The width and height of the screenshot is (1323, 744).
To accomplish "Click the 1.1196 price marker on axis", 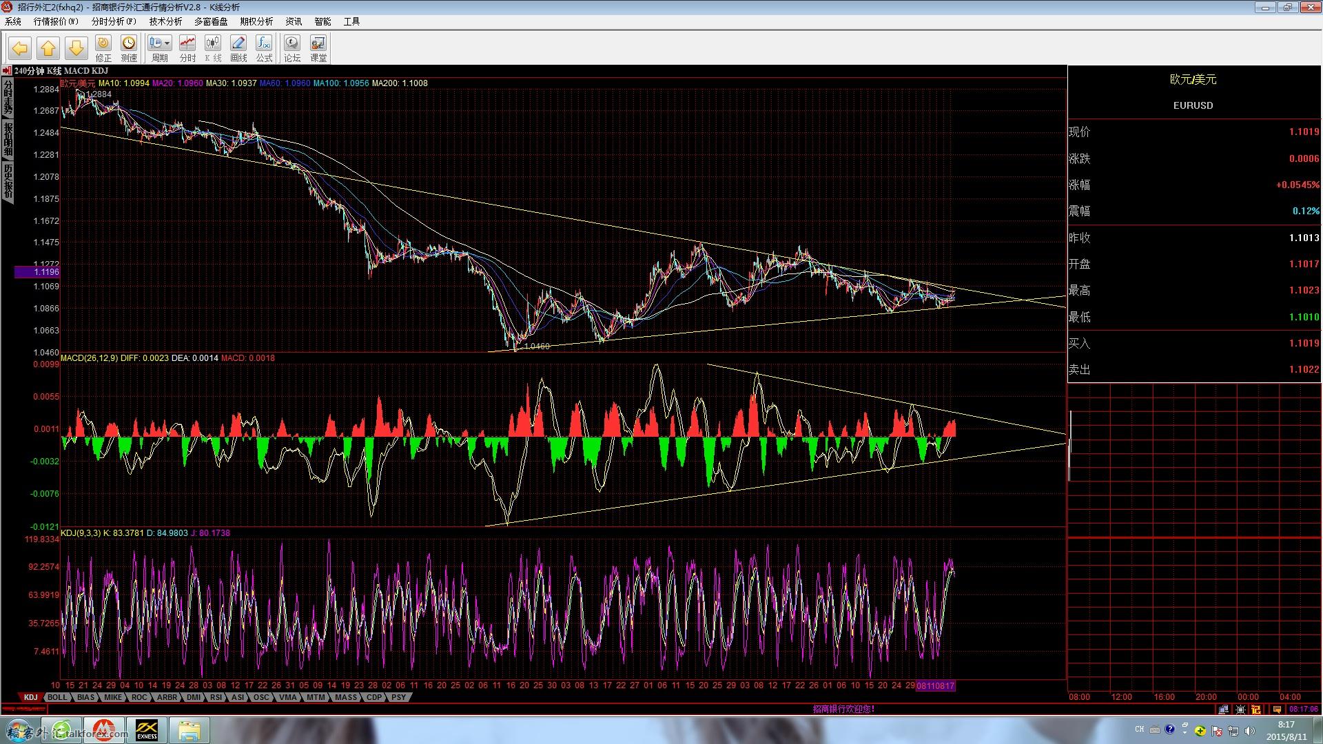I will point(37,272).
